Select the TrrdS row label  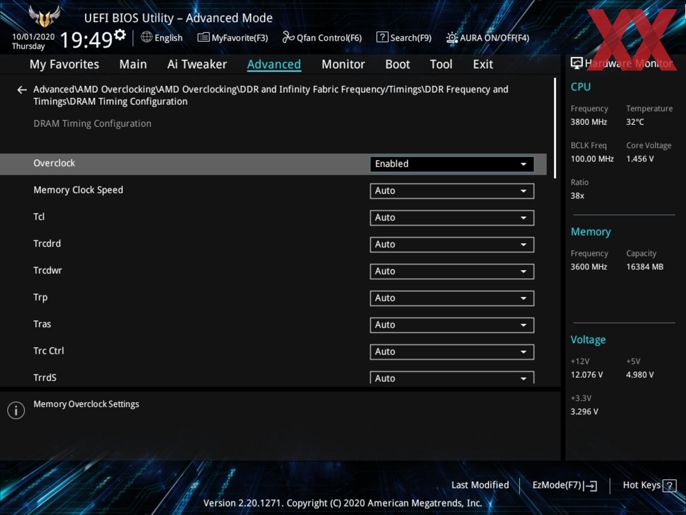[x=45, y=377]
